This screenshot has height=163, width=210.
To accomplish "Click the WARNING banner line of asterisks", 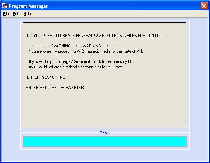I will [x=76, y=46].
